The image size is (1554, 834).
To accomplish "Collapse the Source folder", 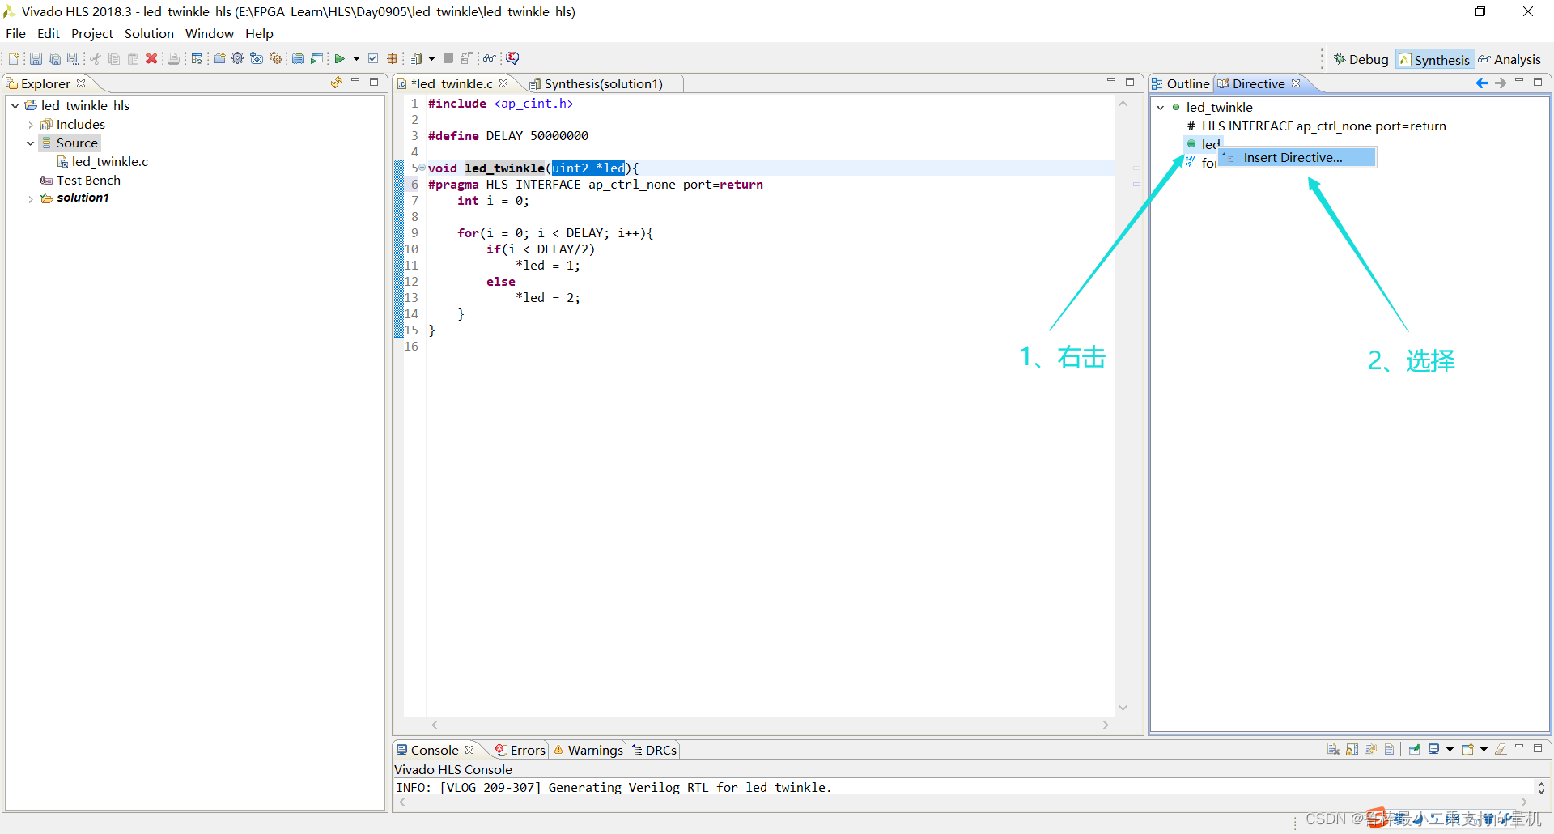I will 31,143.
